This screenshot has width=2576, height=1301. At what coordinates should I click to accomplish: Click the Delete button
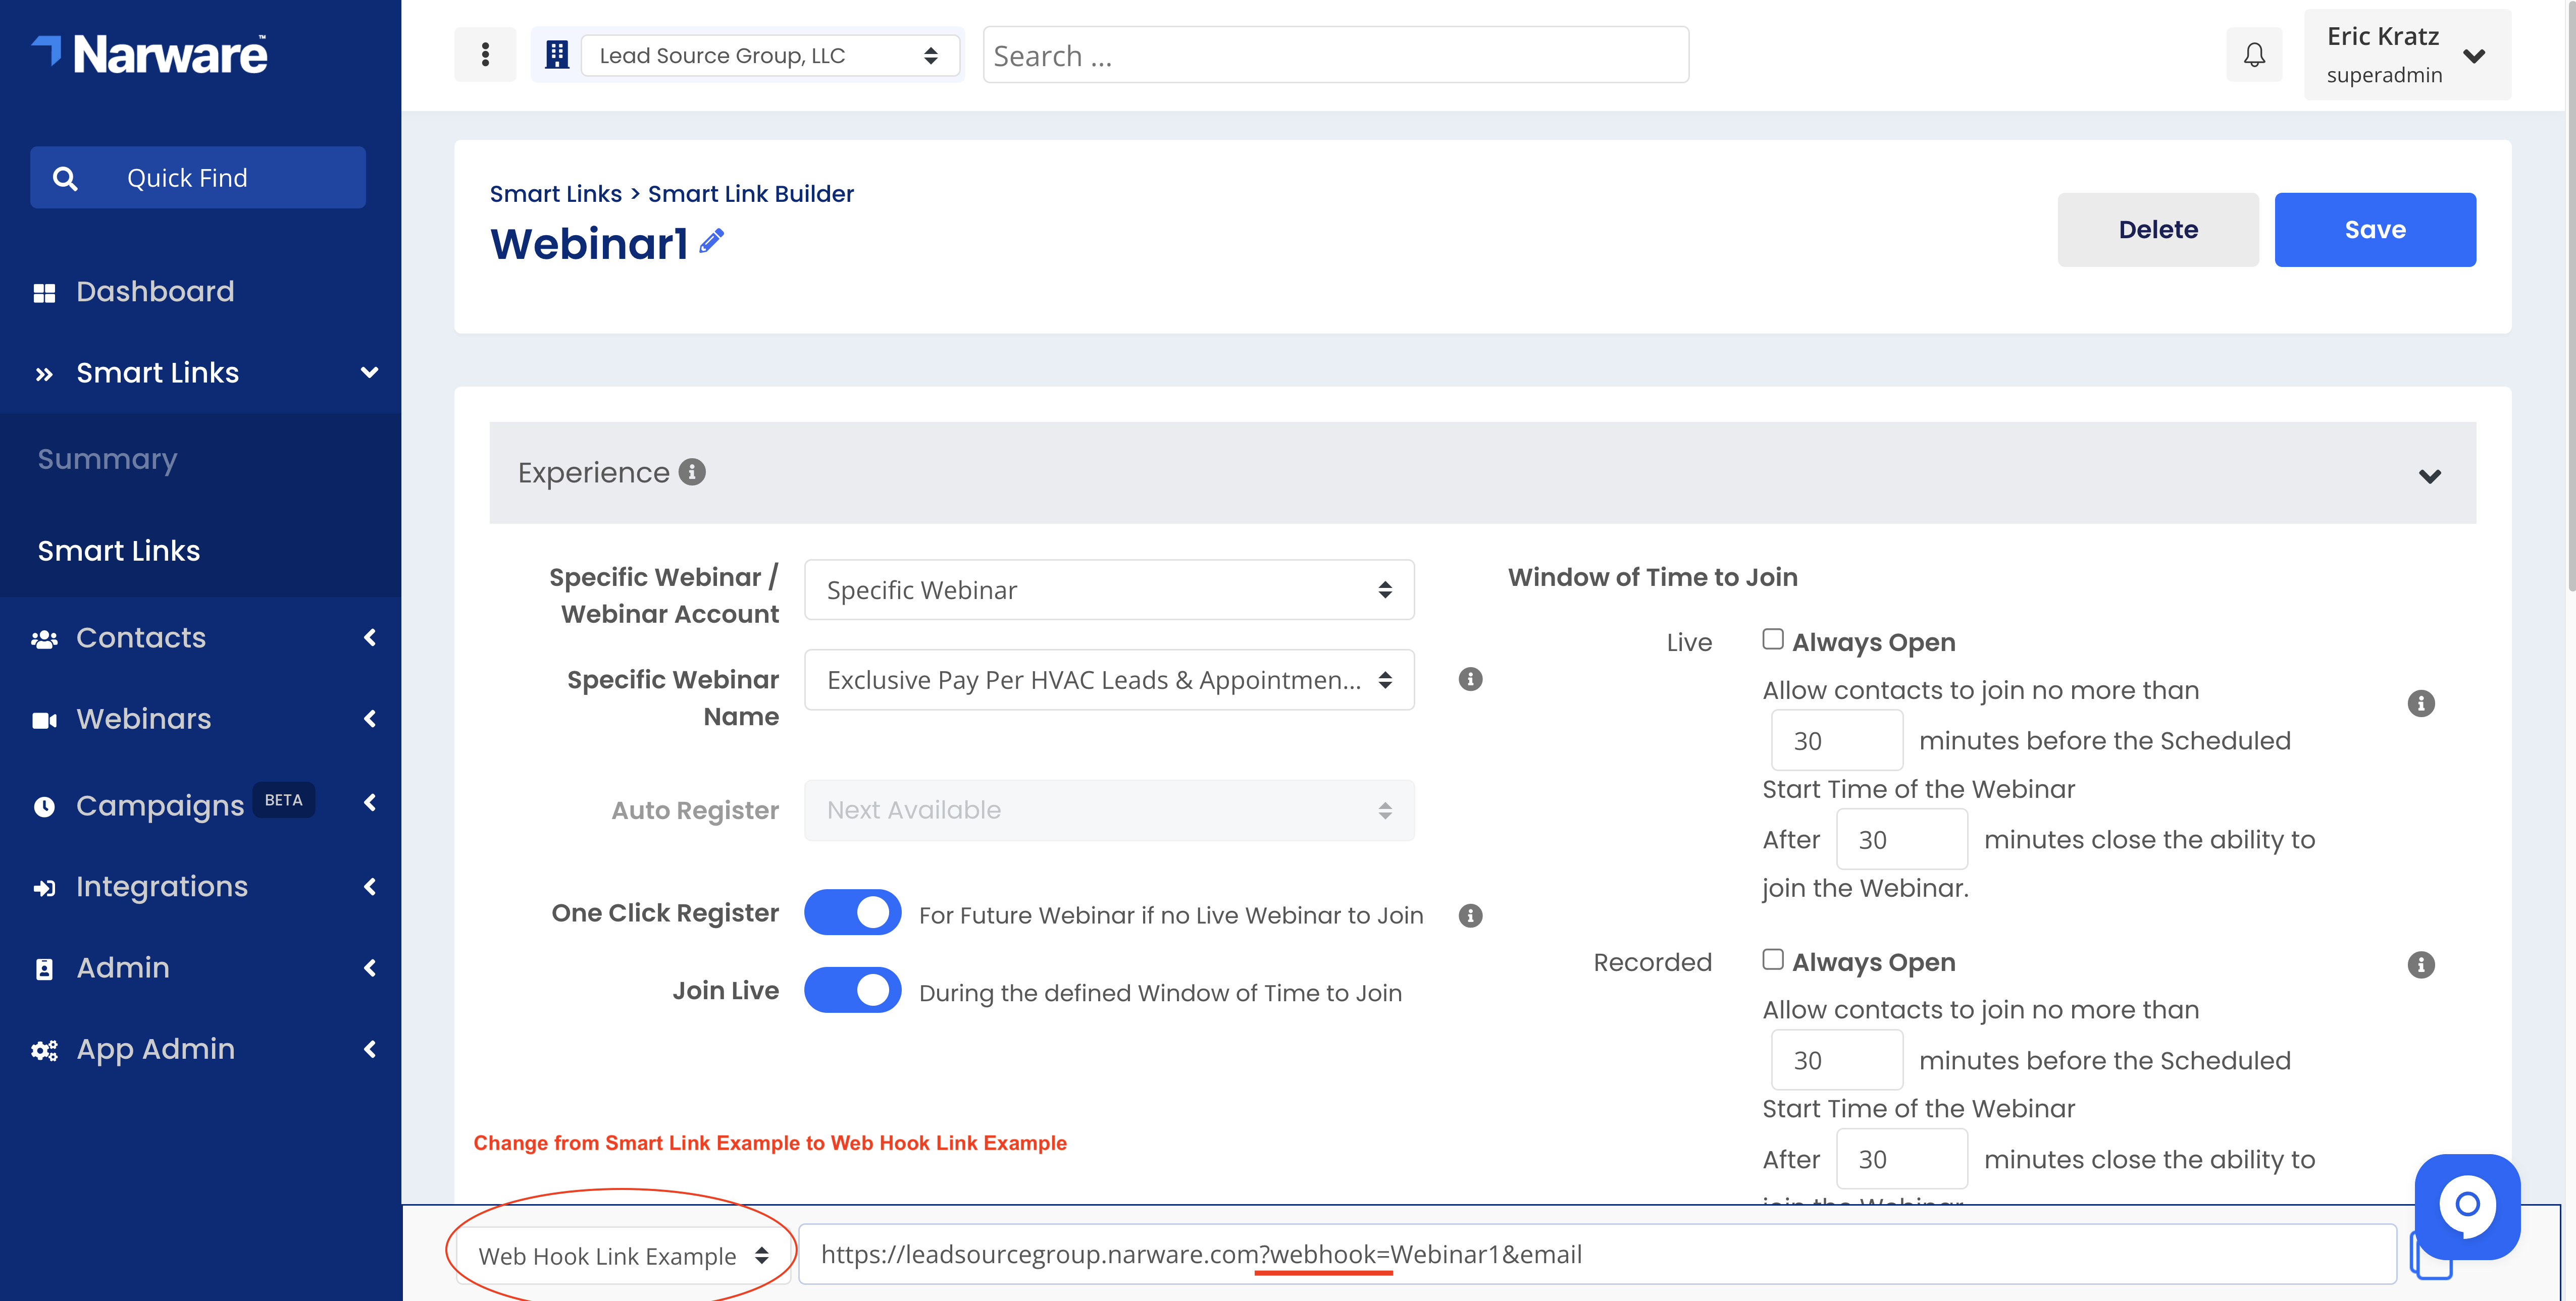2158,230
